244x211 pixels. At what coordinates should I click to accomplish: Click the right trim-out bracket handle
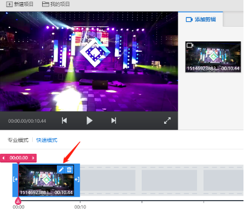click(x=77, y=179)
